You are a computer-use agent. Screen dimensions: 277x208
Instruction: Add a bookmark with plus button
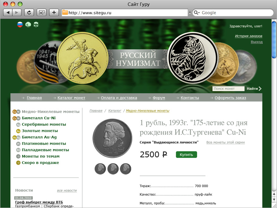(x=54, y=12)
